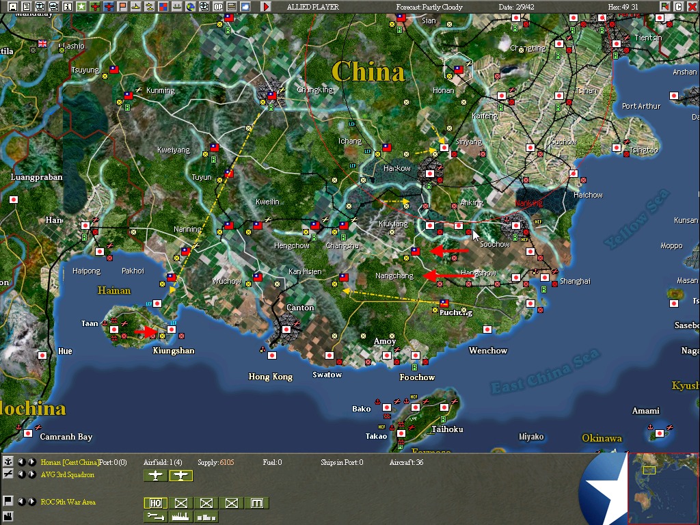
Task: Go to previous base with left arrow beside Honan
Action: point(21,462)
